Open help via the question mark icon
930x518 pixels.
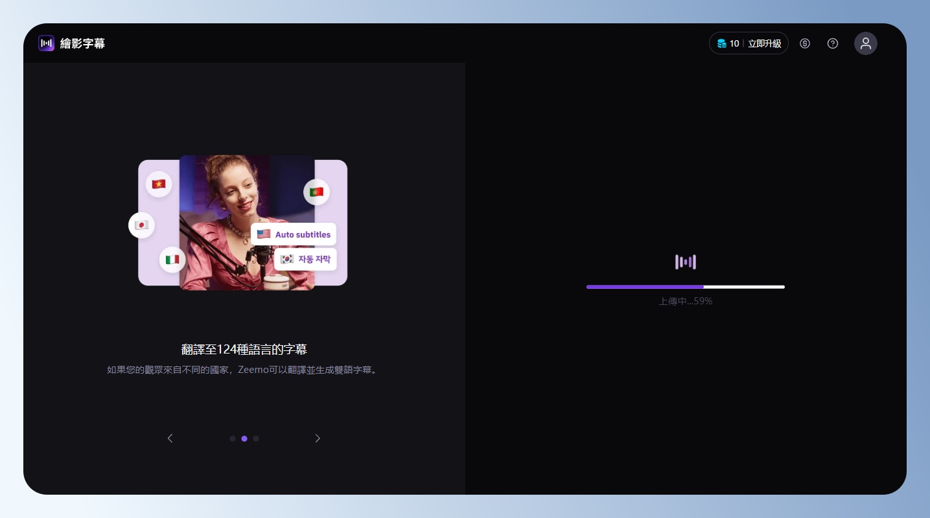pos(833,43)
